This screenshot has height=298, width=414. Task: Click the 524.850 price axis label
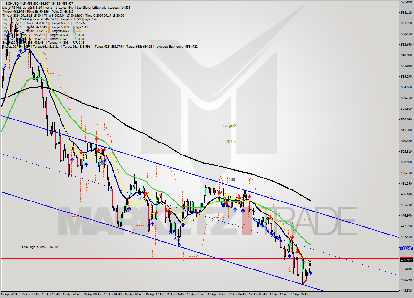coord(406,109)
